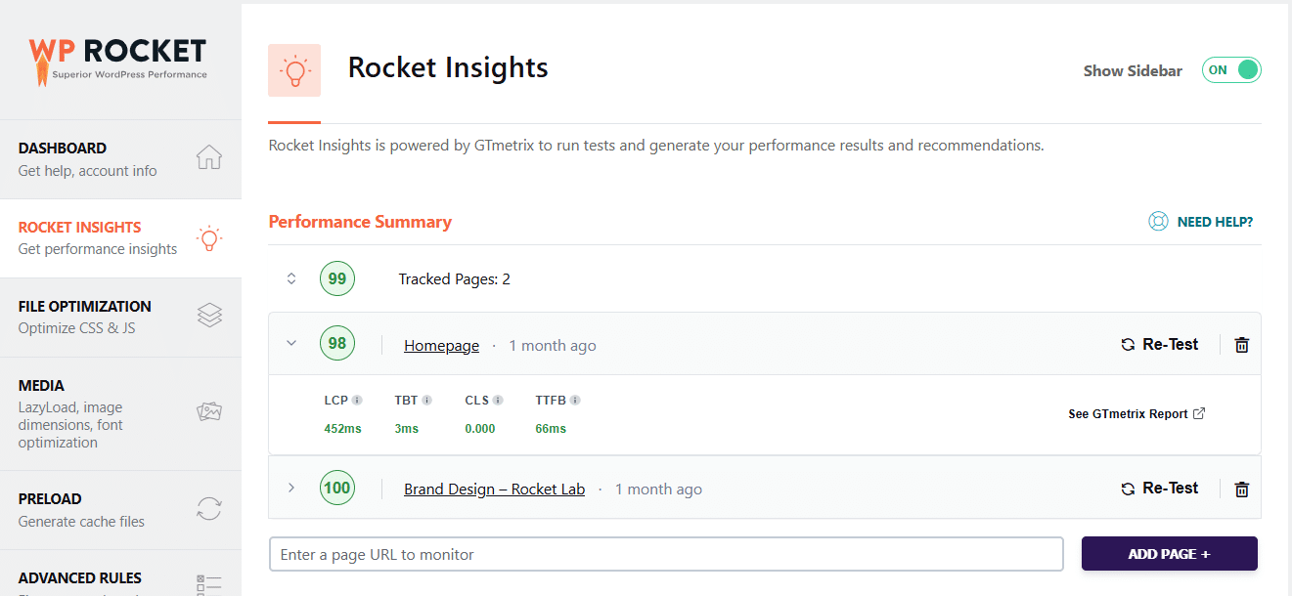This screenshot has height=596, width=1292.
Task: Collapse the Homepage performance details
Action: [x=290, y=343]
